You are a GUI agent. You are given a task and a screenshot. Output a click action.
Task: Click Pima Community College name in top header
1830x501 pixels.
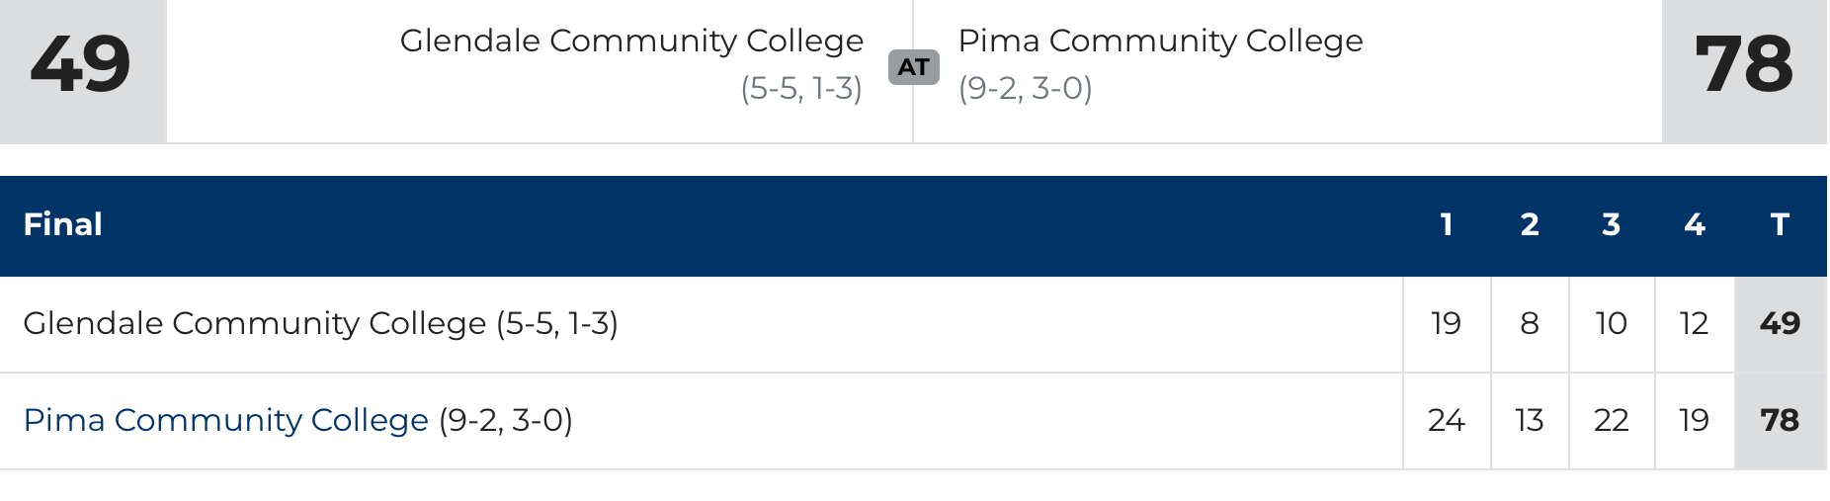(1160, 41)
